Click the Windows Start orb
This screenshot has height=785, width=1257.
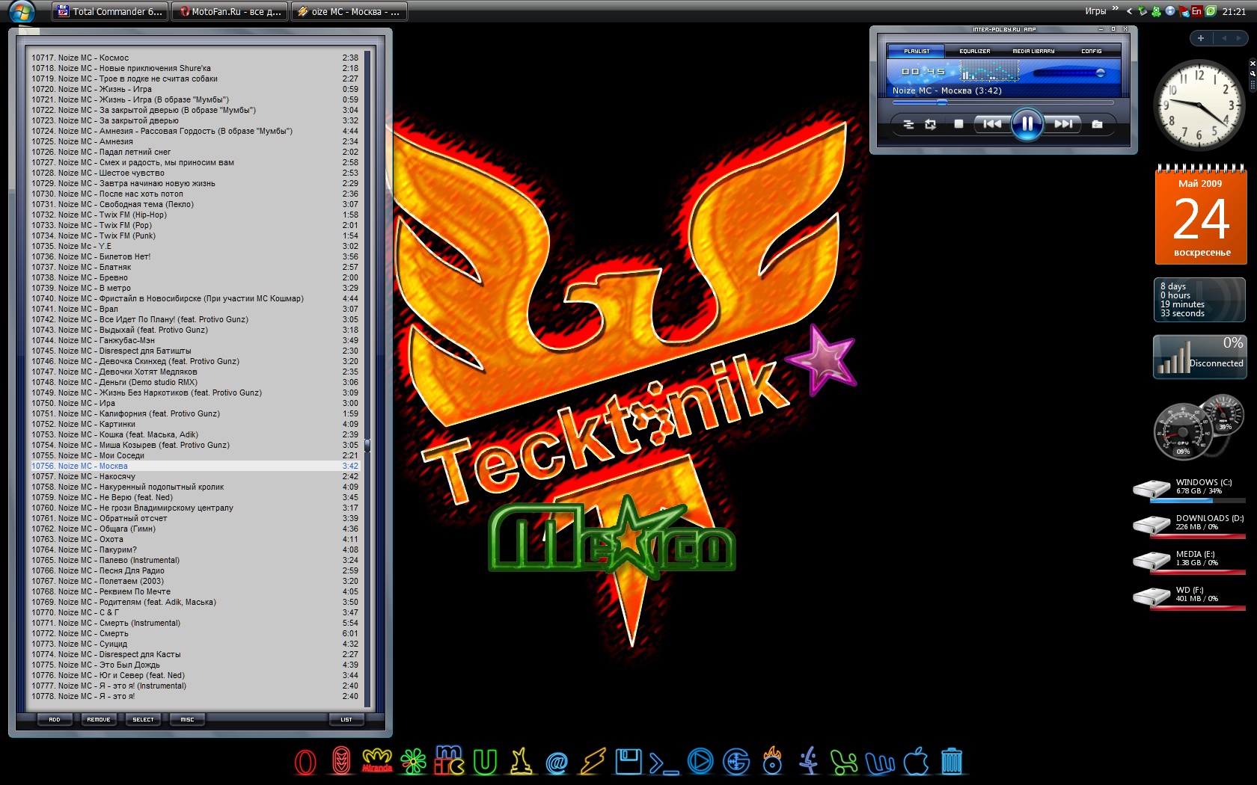pos(22,11)
